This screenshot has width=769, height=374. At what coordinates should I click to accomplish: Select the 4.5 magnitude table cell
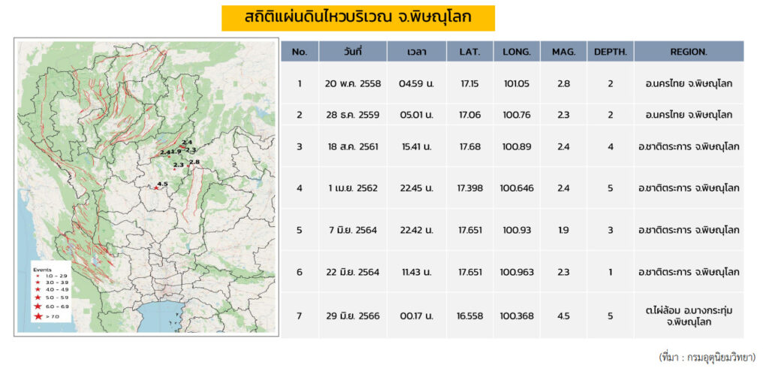coord(563,316)
